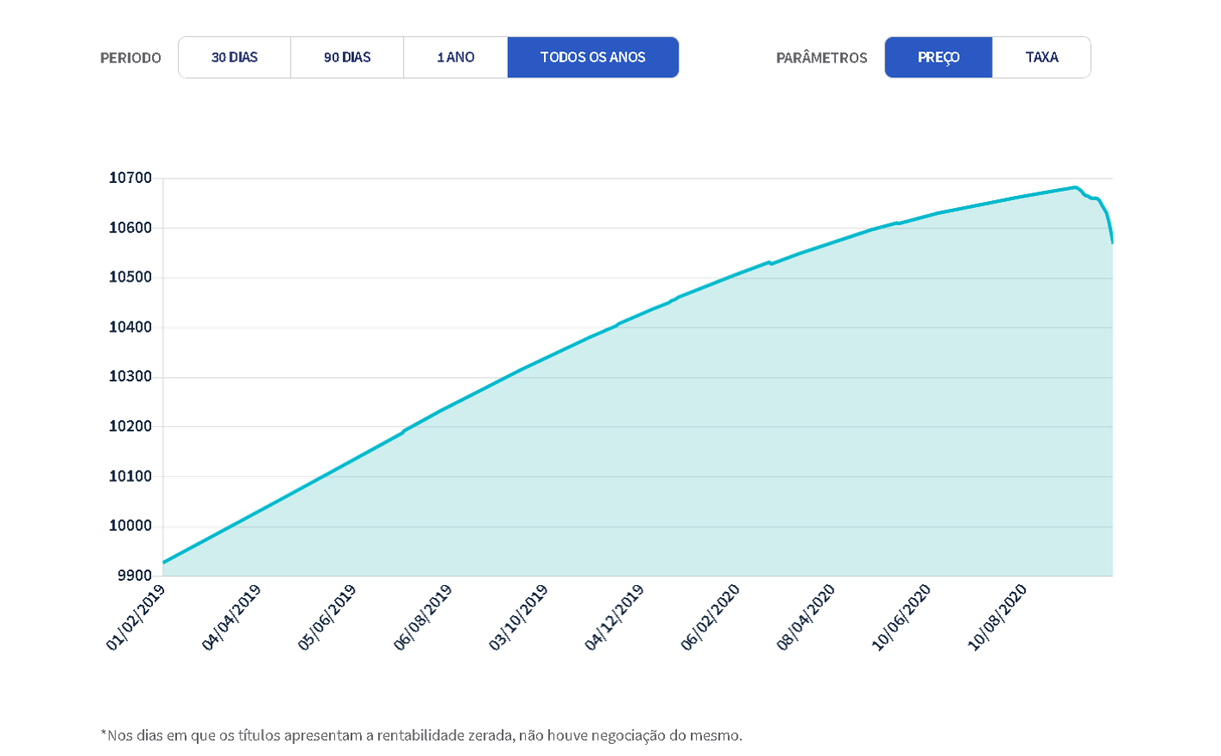Click the footnote about rentabilidade zerada
Image resolution: width=1221 pixels, height=756 pixels.
tap(421, 735)
